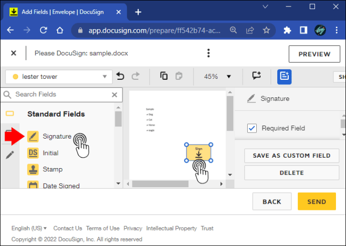Click the PREVIEW button
The width and height of the screenshot is (346, 246).
[x=314, y=54]
